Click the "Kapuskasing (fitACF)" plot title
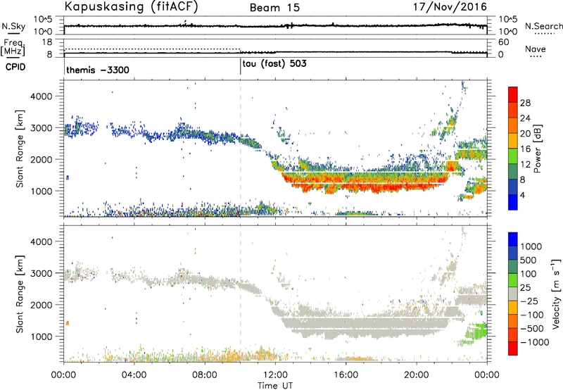 pos(131,7)
